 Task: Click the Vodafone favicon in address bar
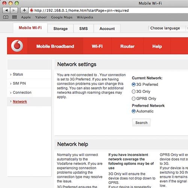point(32,10)
